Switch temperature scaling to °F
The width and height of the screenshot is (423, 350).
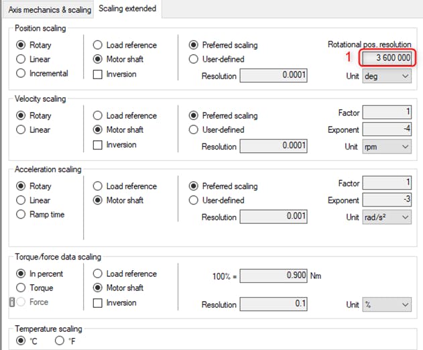(59, 341)
